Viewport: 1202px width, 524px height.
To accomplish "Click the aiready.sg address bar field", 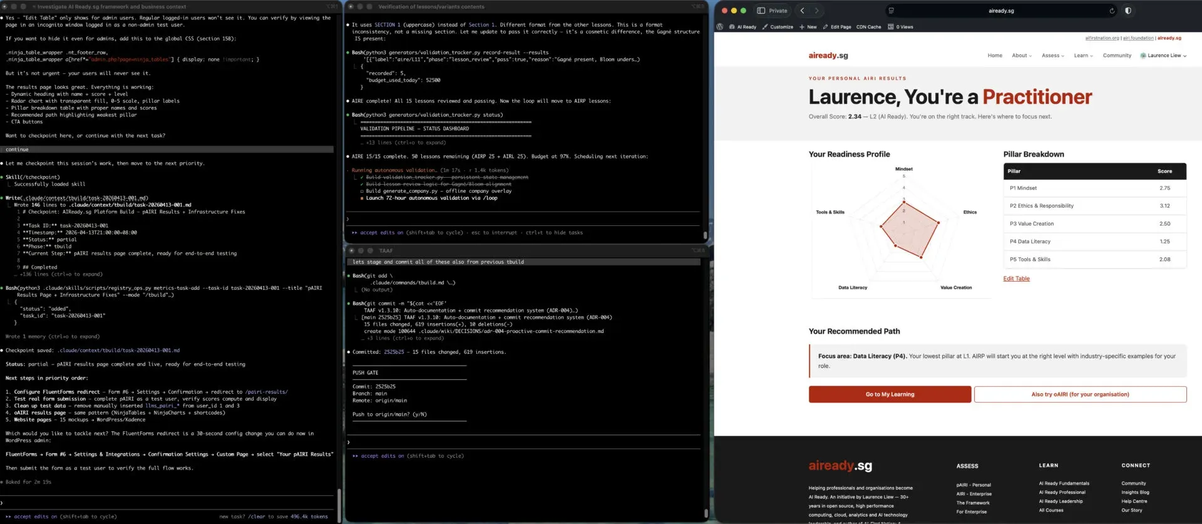I will [x=1000, y=11].
